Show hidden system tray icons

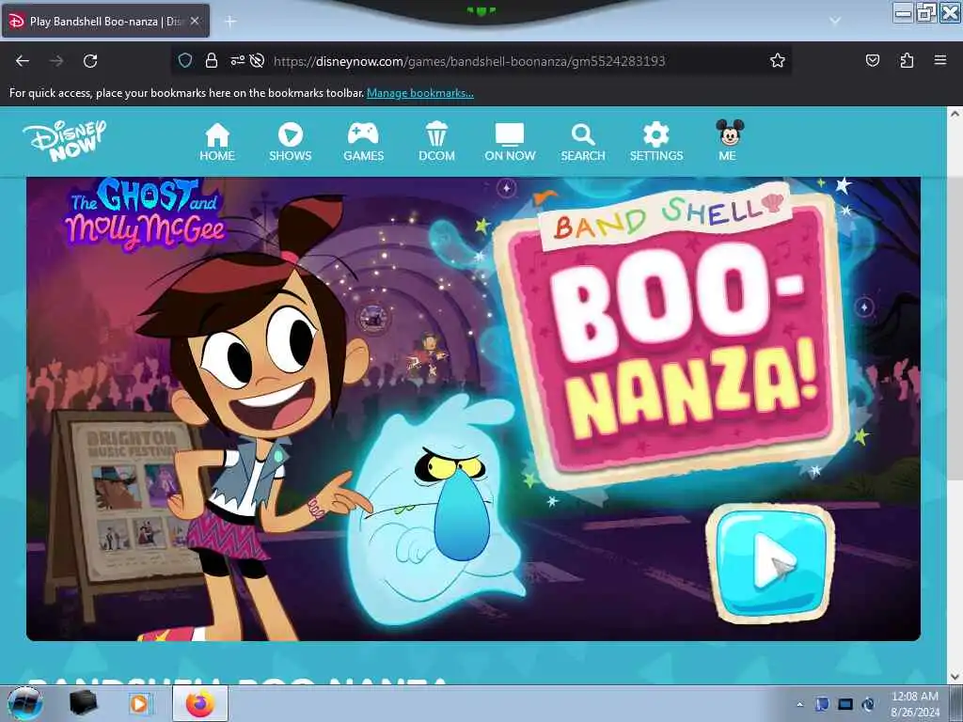click(x=799, y=704)
